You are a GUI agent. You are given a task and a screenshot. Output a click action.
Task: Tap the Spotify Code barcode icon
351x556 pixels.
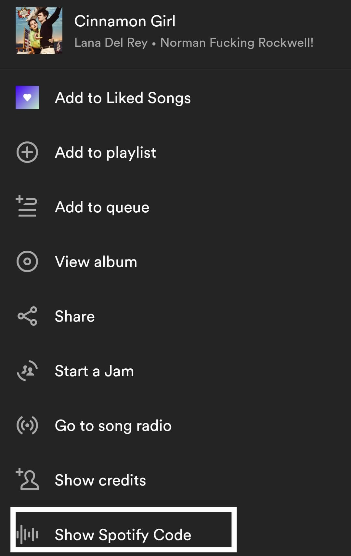tap(27, 534)
